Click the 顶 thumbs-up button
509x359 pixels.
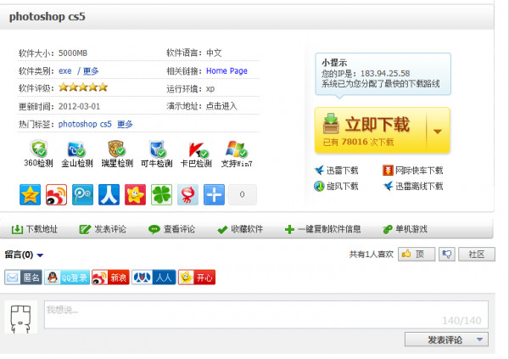[x=417, y=254]
